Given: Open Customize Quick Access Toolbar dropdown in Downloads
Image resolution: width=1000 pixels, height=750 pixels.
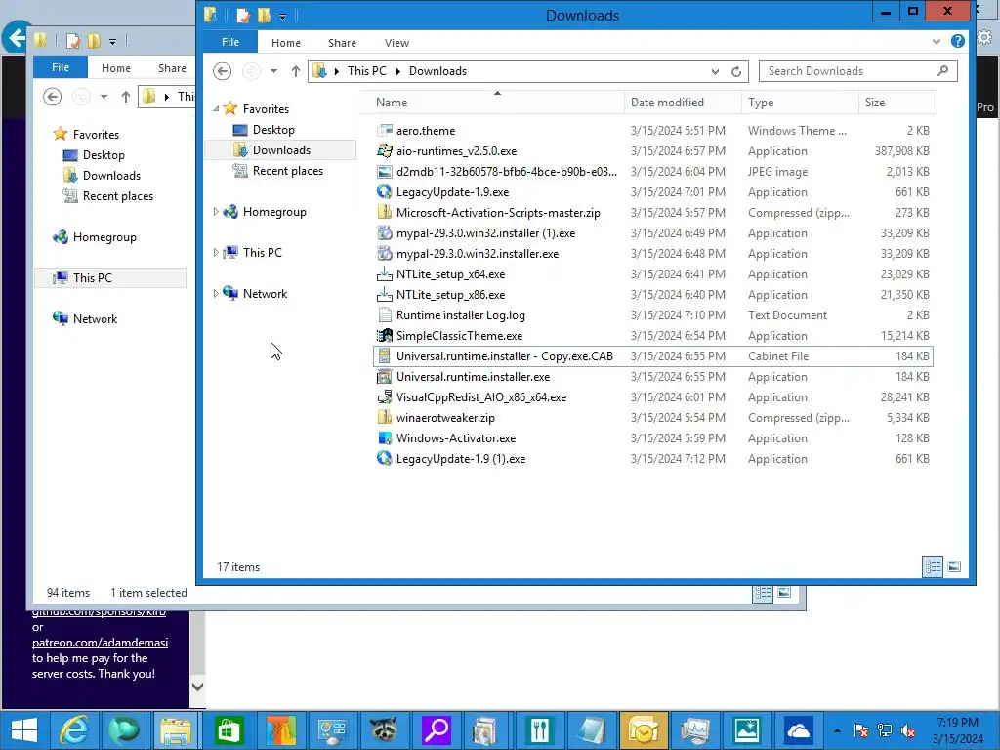Looking at the screenshot, I should [282, 17].
